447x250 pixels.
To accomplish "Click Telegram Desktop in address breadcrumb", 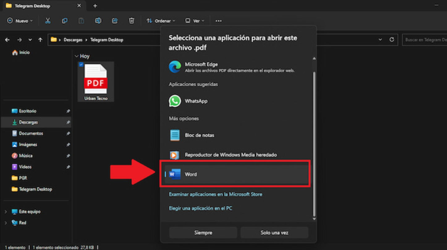I will [107, 40].
